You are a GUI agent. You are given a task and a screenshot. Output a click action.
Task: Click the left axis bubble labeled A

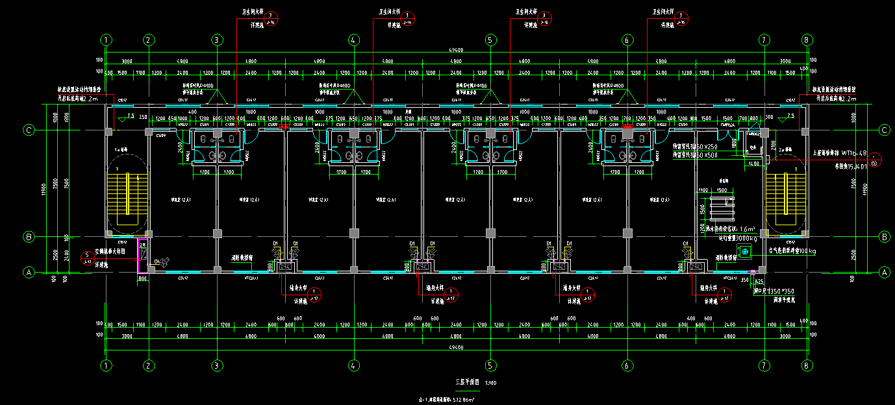click(29, 273)
